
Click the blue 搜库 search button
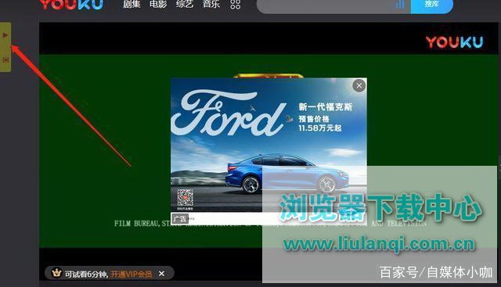click(431, 5)
